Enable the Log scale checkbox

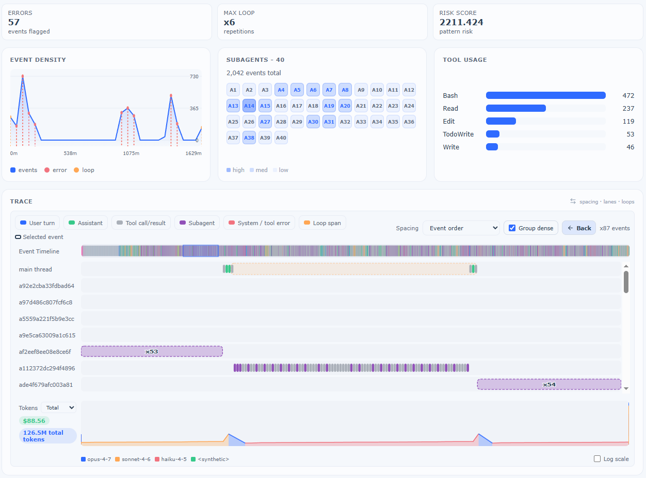point(597,459)
